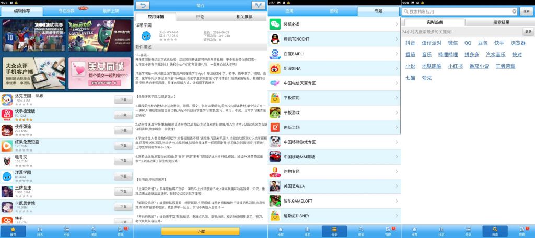This screenshot has height=238, width=535.
Task: Download 洋葱学园 from the recommendation list
Action: [123, 177]
